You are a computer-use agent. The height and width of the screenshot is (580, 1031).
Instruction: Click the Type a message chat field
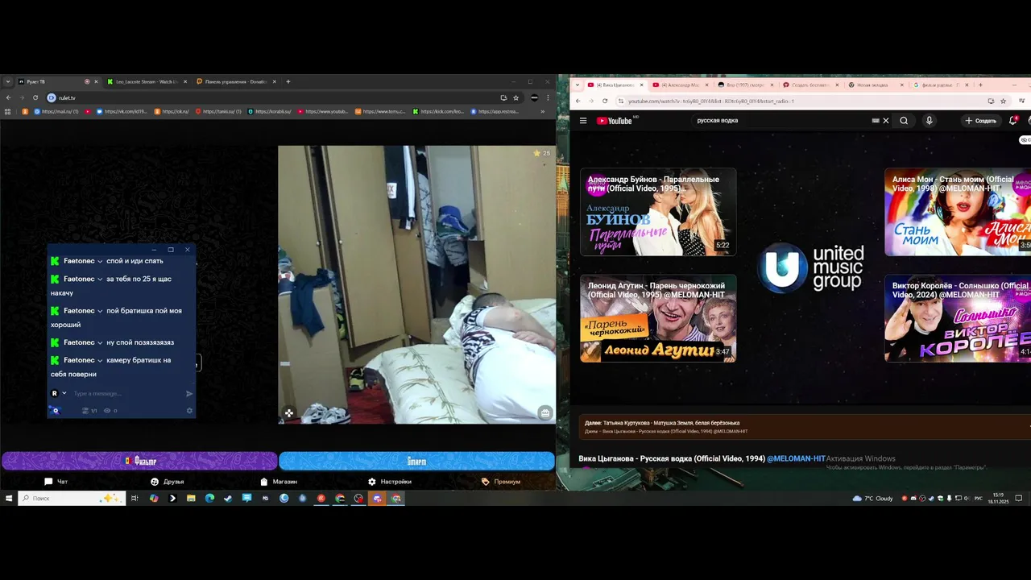125,394
